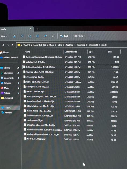Click the Copy icon in toolbar
Image resolution: width=127 pixels, height=169 pixels.
(22, 36)
